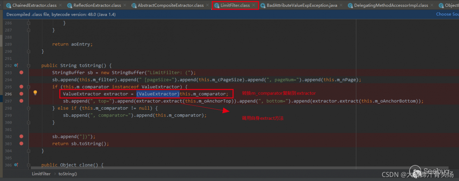Viewport: 459px width, 181px height.
Task: Close the ReflectionExtractor.class tab
Action: click(x=125, y=5)
